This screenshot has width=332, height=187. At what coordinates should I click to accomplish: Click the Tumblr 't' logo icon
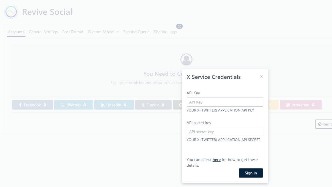point(143,105)
